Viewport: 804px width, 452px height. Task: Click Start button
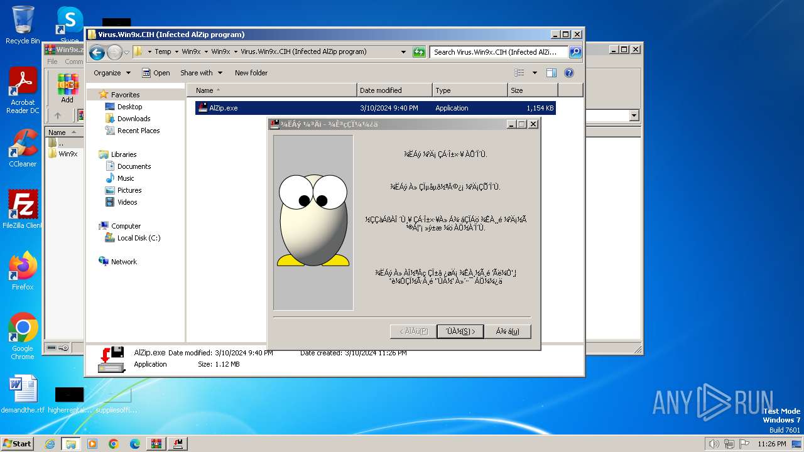click(17, 444)
